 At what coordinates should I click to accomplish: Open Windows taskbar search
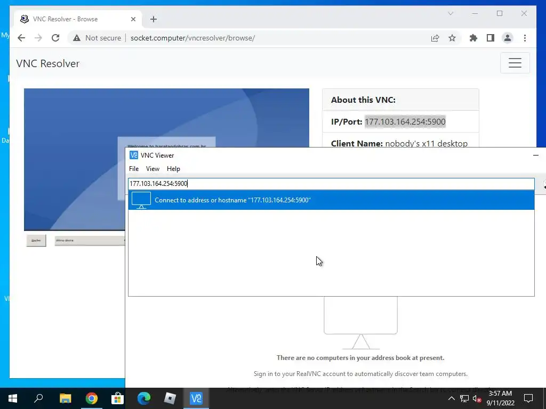pyautogui.click(x=38, y=398)
